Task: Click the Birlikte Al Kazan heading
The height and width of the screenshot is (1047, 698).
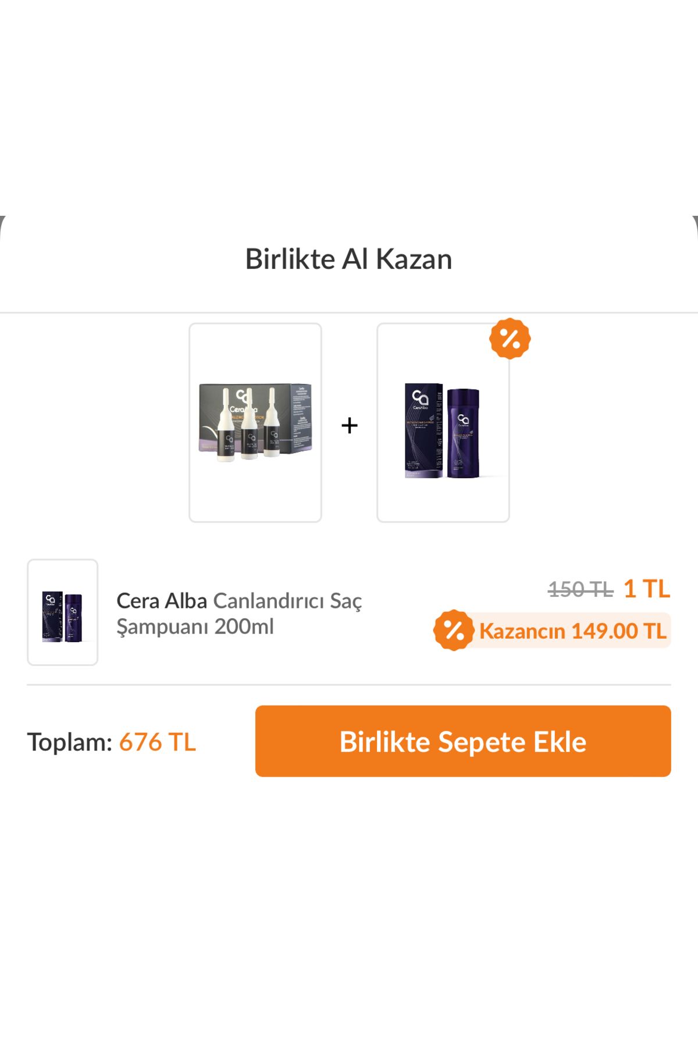Action: point(348,259)
